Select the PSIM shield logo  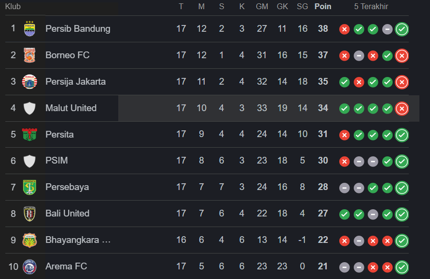pos(29,161)
